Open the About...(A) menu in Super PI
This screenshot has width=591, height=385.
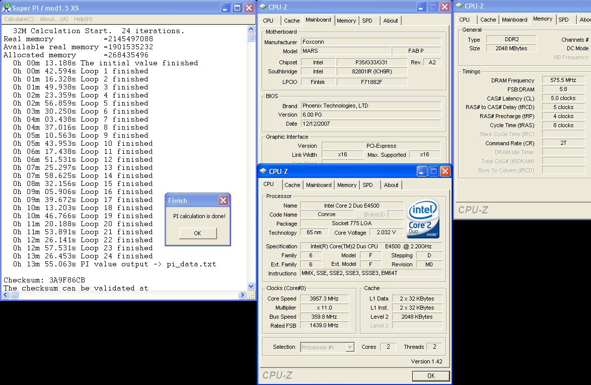[x=54, y=19]
